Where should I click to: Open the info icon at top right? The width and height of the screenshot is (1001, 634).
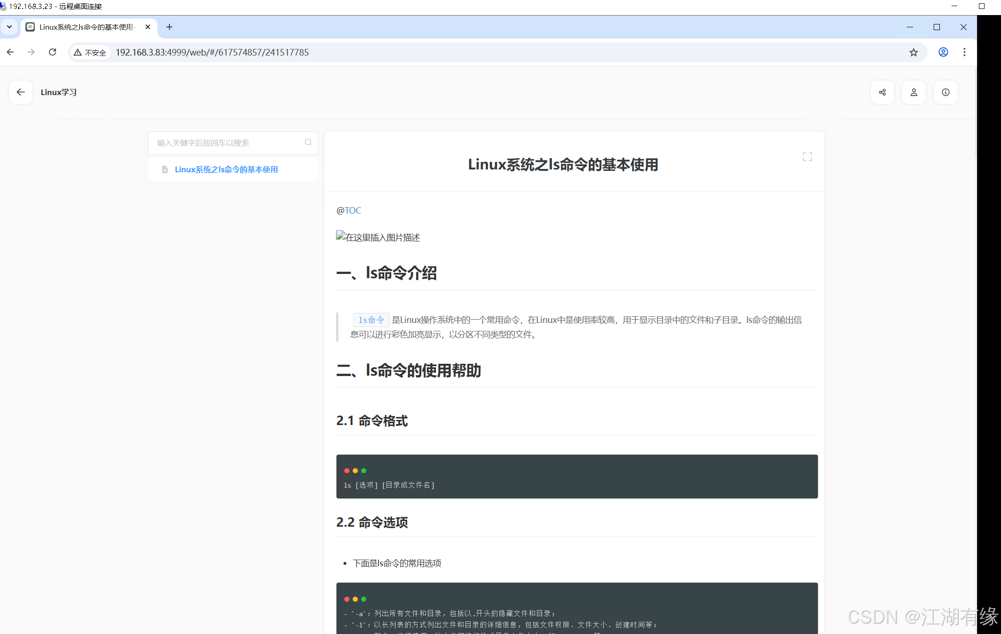[945, 92]
